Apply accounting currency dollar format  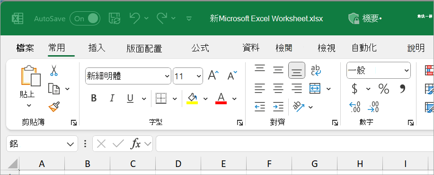point(354,89)
